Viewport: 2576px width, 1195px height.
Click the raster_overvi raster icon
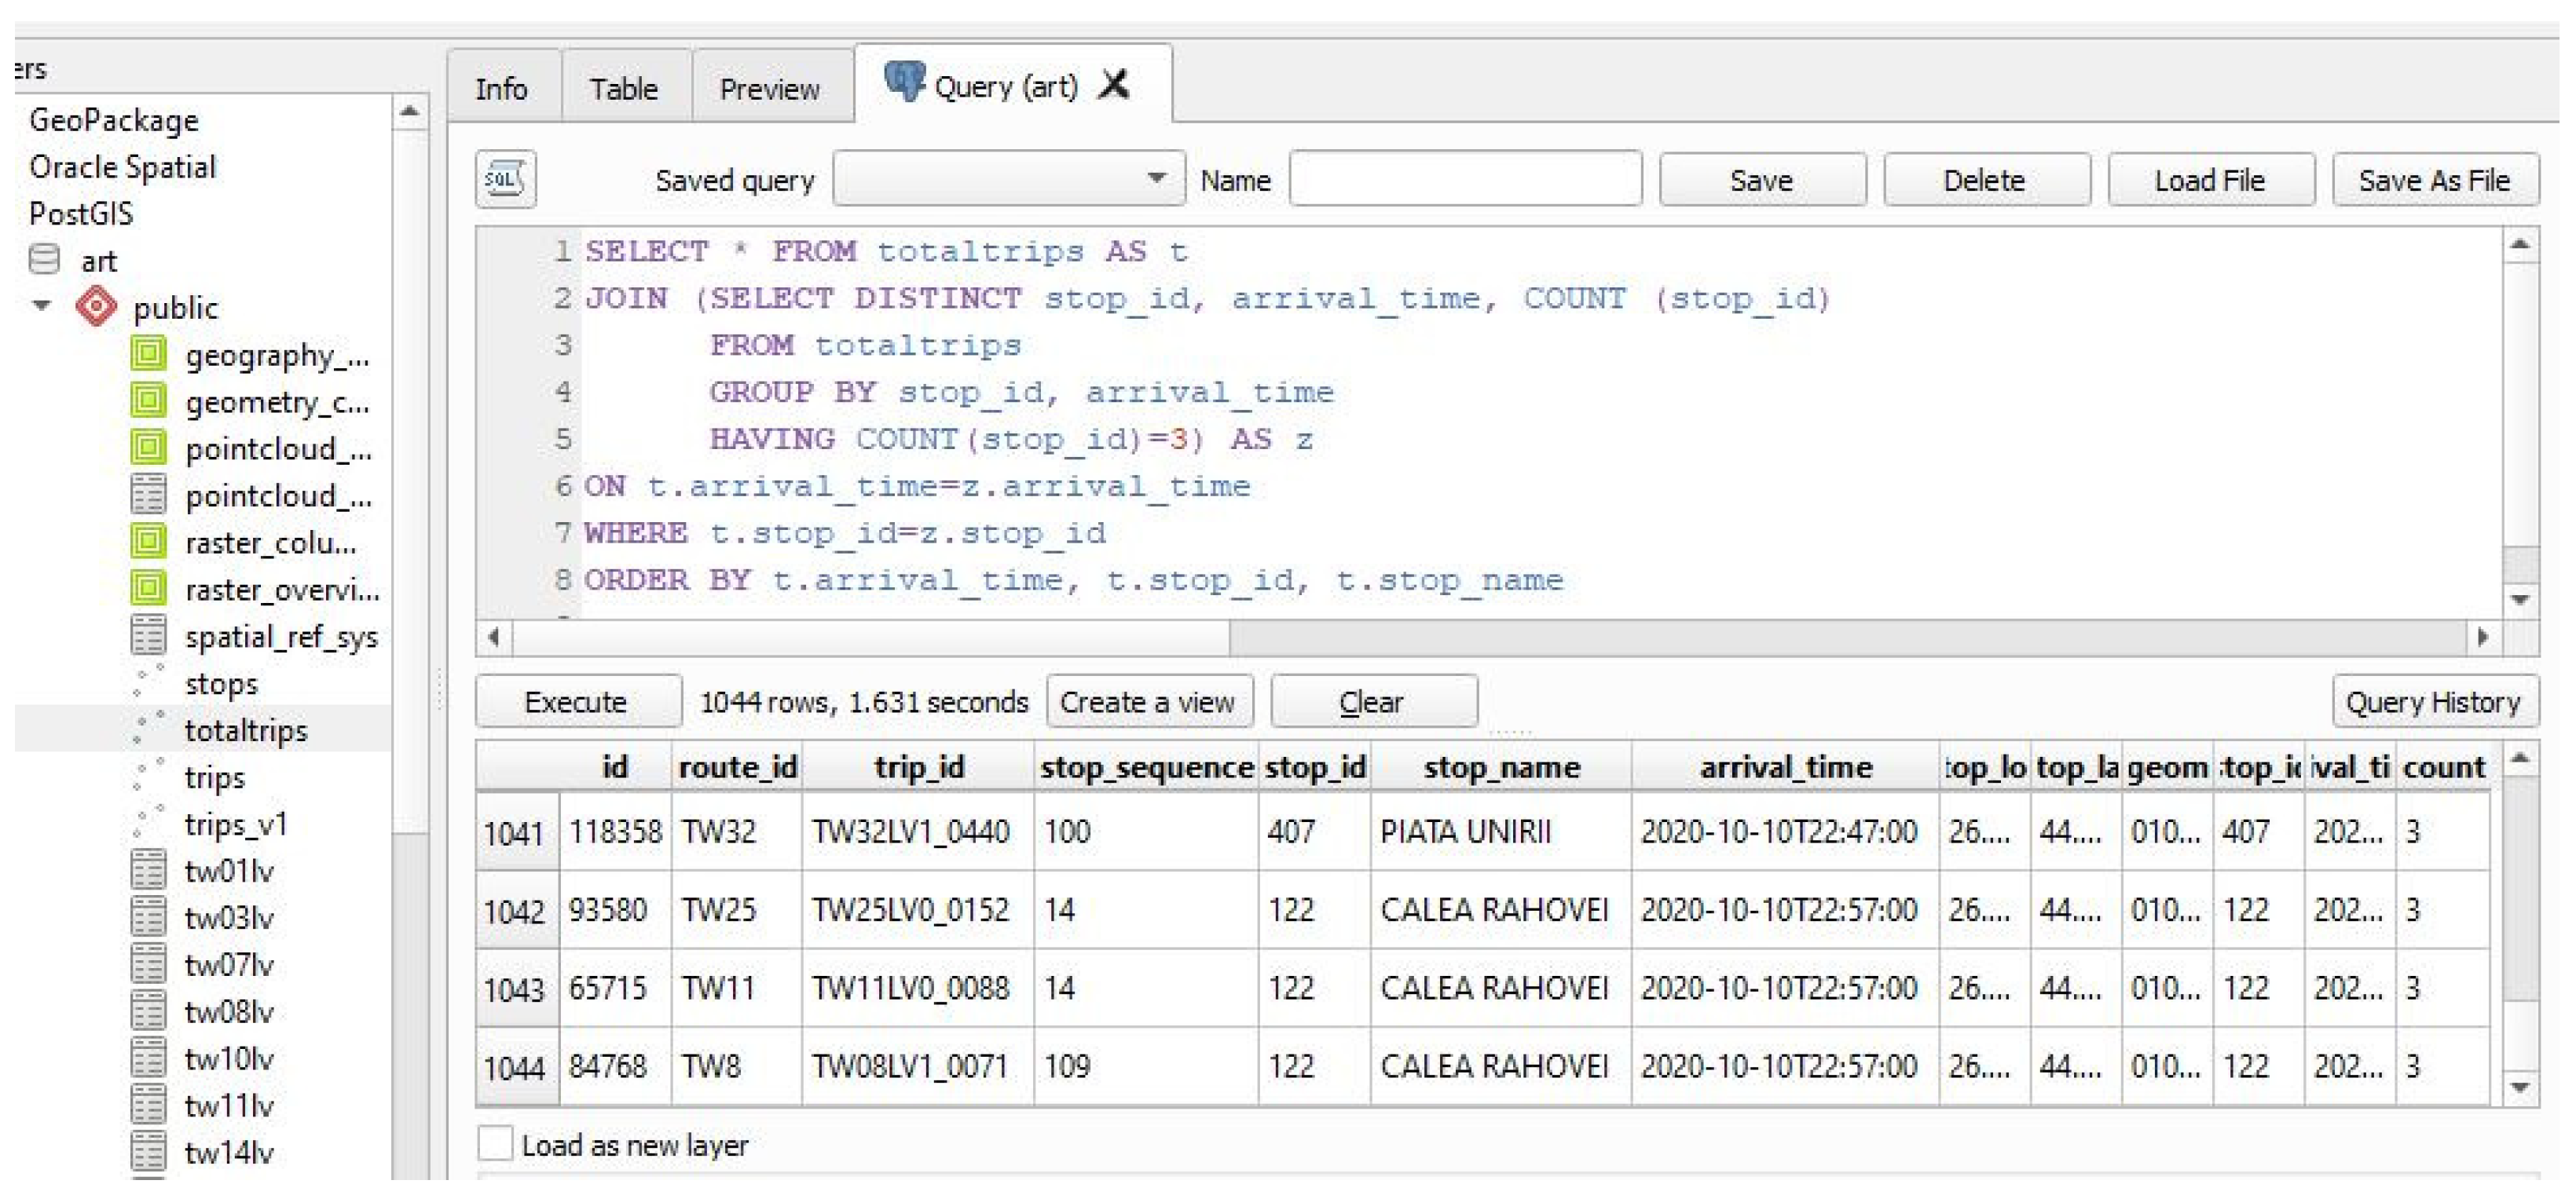point(148,590)
